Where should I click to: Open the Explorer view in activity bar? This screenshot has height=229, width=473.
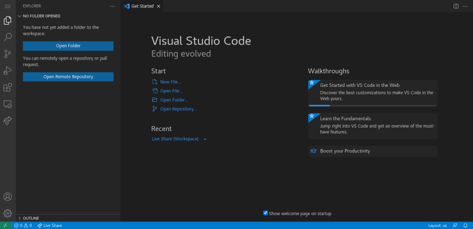(x=8, y=20)
